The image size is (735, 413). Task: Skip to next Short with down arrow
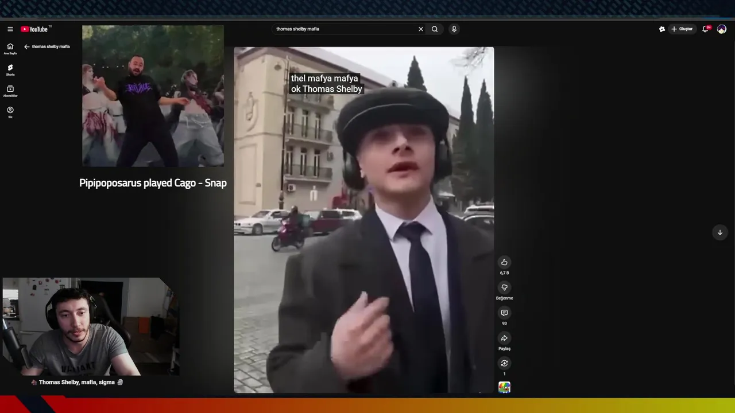[x=719, y=232]
